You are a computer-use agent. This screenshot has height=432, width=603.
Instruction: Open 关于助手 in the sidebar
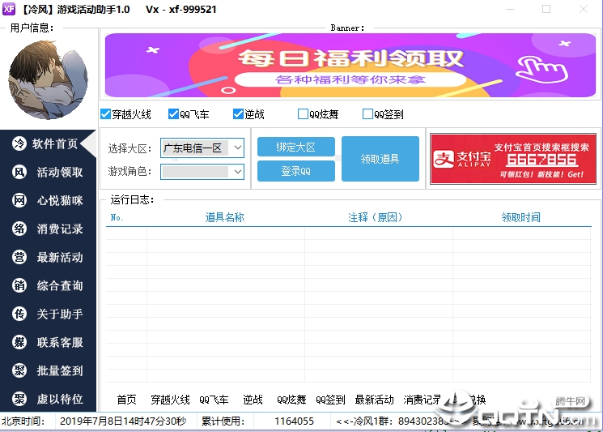pyautogui.click(x=60, y=314)
